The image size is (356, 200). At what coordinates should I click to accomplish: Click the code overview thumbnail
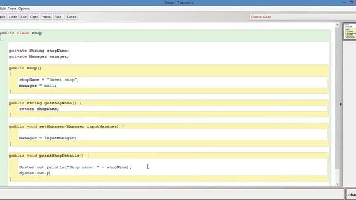click(350, 31)
